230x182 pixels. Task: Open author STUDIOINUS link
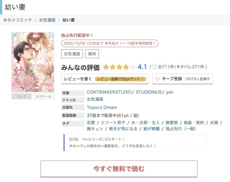point(149,92)
